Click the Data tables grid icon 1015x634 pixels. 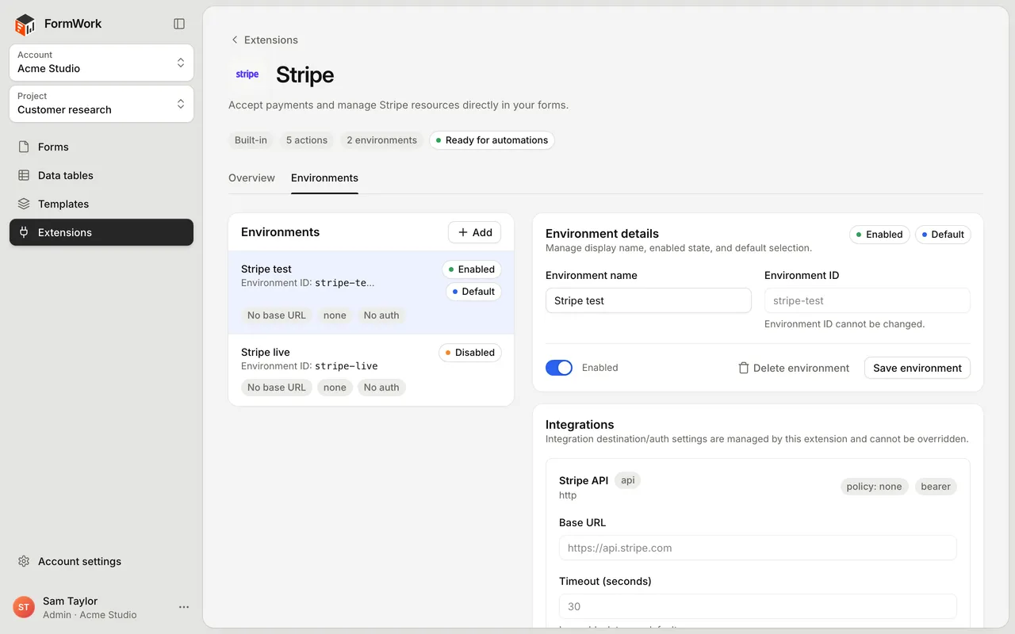point(24,175)
